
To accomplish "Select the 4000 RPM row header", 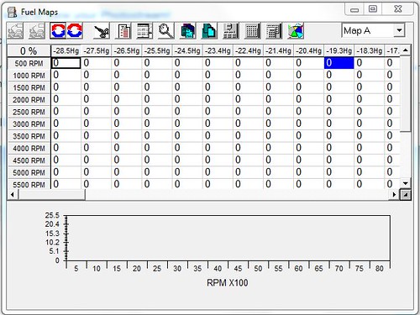I will pyautogui.click(x=29, y=148).
